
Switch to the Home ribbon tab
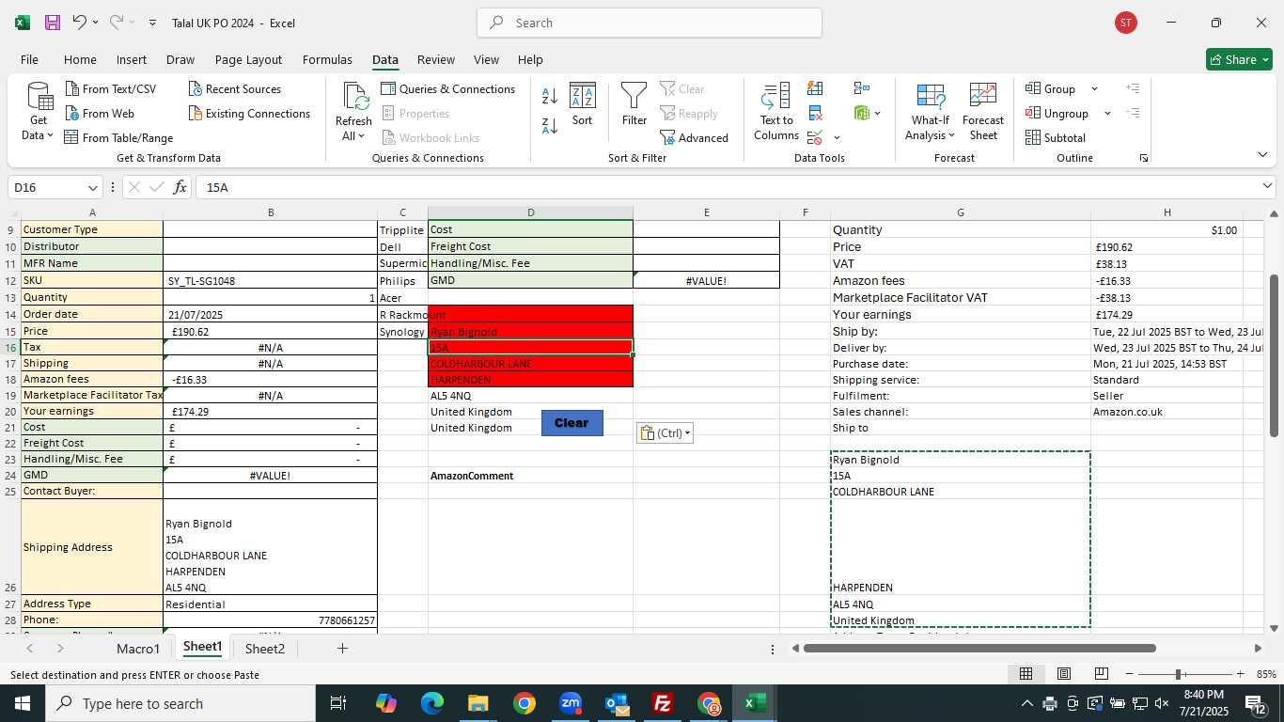coord(80,59)
